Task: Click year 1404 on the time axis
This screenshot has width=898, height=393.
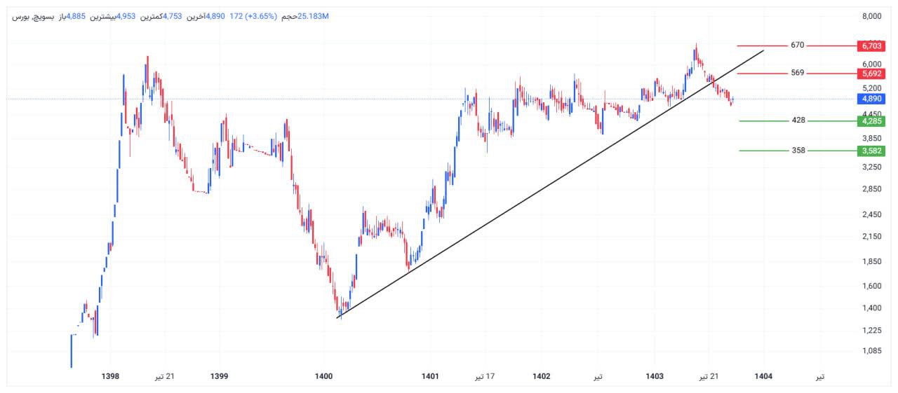Action: [763, 376]
